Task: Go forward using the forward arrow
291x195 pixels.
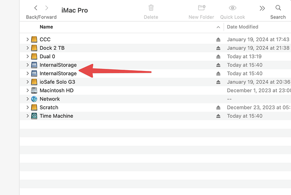Action: tap(46, 8)
